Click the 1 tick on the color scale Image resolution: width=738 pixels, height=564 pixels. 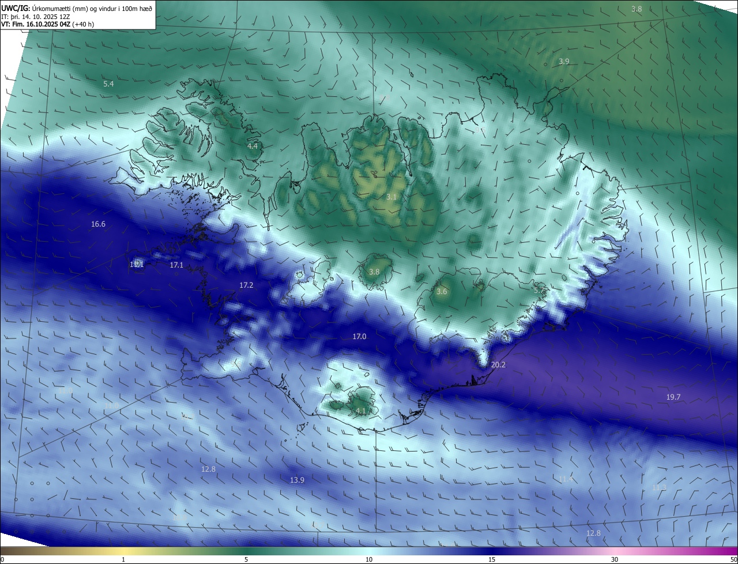pyautogui.click(x=123, y=559)
